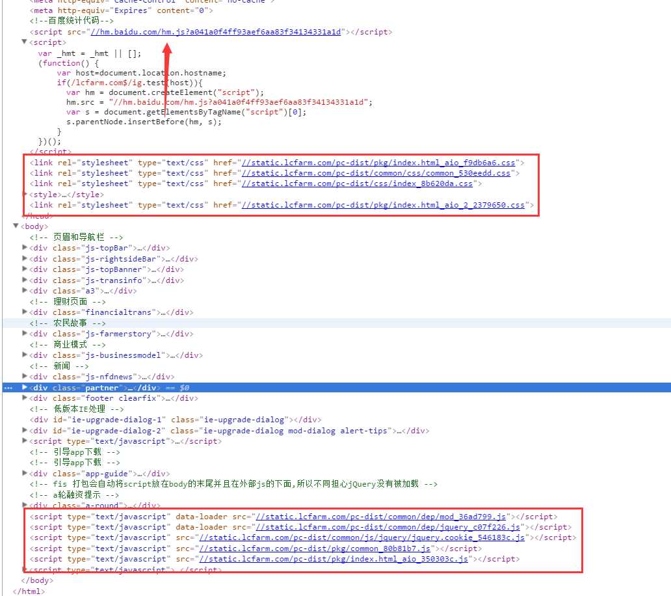
Task: Select the a轮融资提示 comment line
Action: (x=75, y=495)
